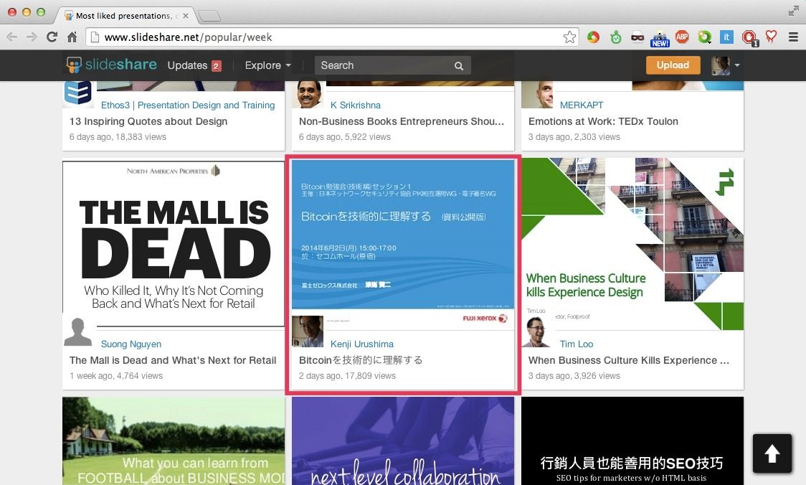
Task: Open author link Kenji Urushima
Action: point(362,344)
